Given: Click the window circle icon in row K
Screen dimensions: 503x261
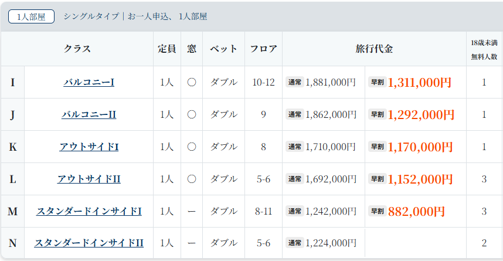Looking at the screenshot, I should 192,147.
